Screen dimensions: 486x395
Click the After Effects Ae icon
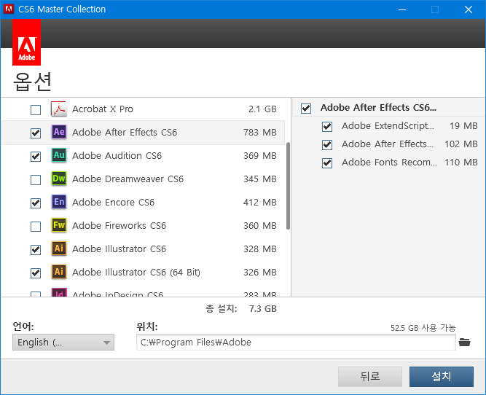[59, 132]
